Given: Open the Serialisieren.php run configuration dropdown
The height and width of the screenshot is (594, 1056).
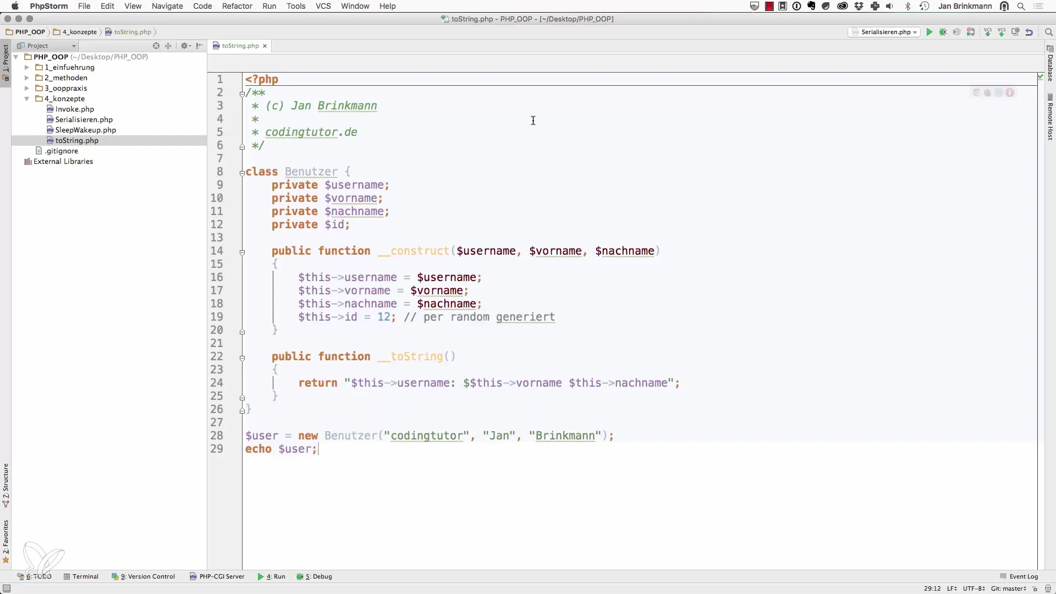Looking at the screenshot, I should click(884, 32).
